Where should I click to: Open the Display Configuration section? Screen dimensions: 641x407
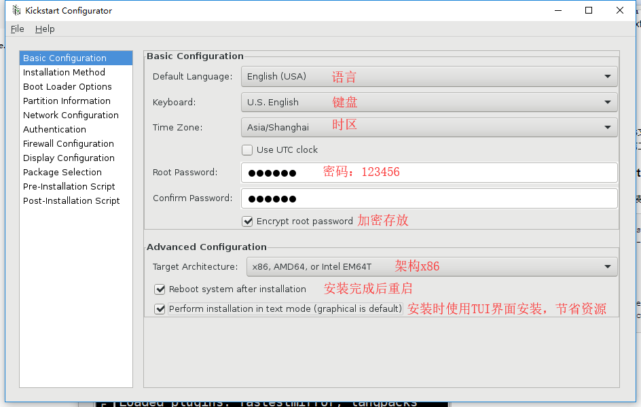pyautogui.click(x=76, y=158)
